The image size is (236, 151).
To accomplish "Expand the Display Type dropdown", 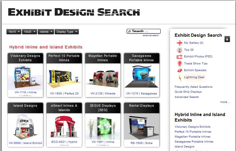I will (x=67, y=32).
